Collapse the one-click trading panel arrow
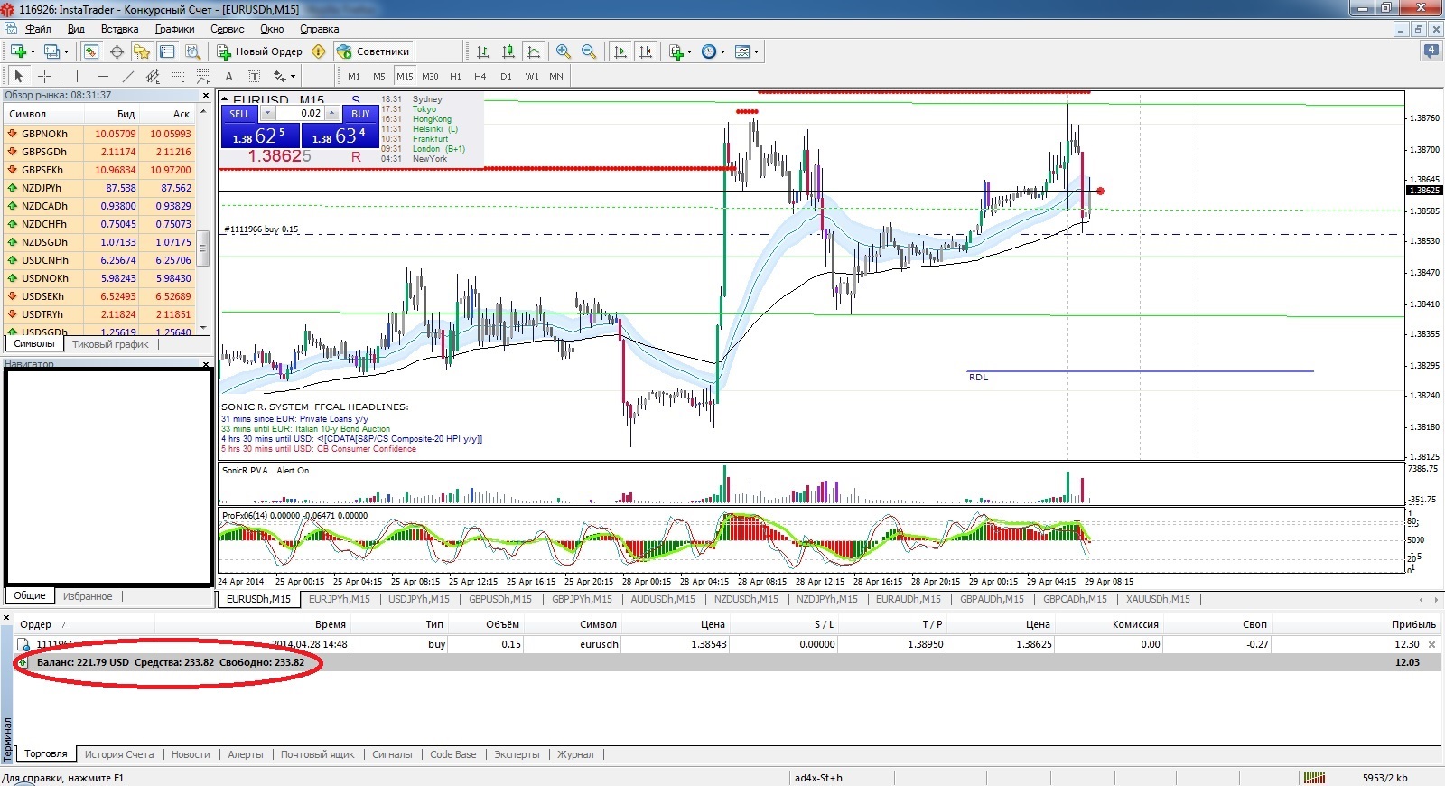 (225, 99)
